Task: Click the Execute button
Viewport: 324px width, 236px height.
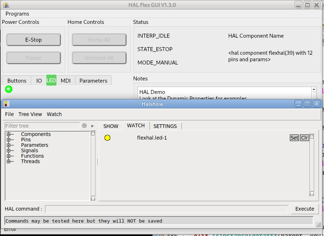Action: tap(304, 209)
